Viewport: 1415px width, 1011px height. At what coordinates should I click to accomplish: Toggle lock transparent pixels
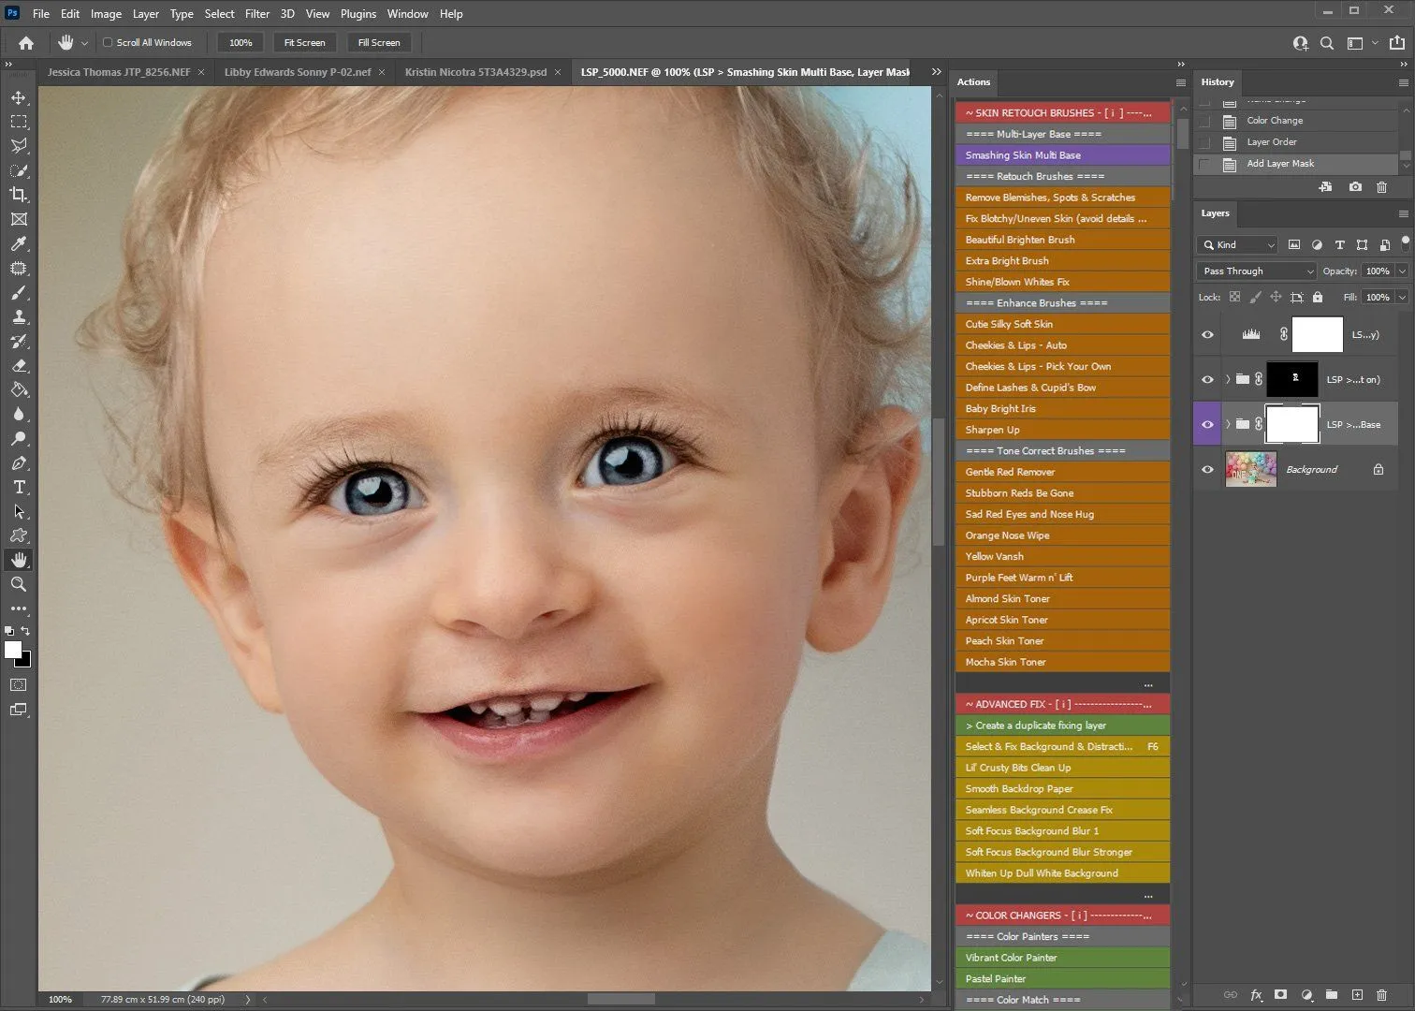(x=1234, y=297)
